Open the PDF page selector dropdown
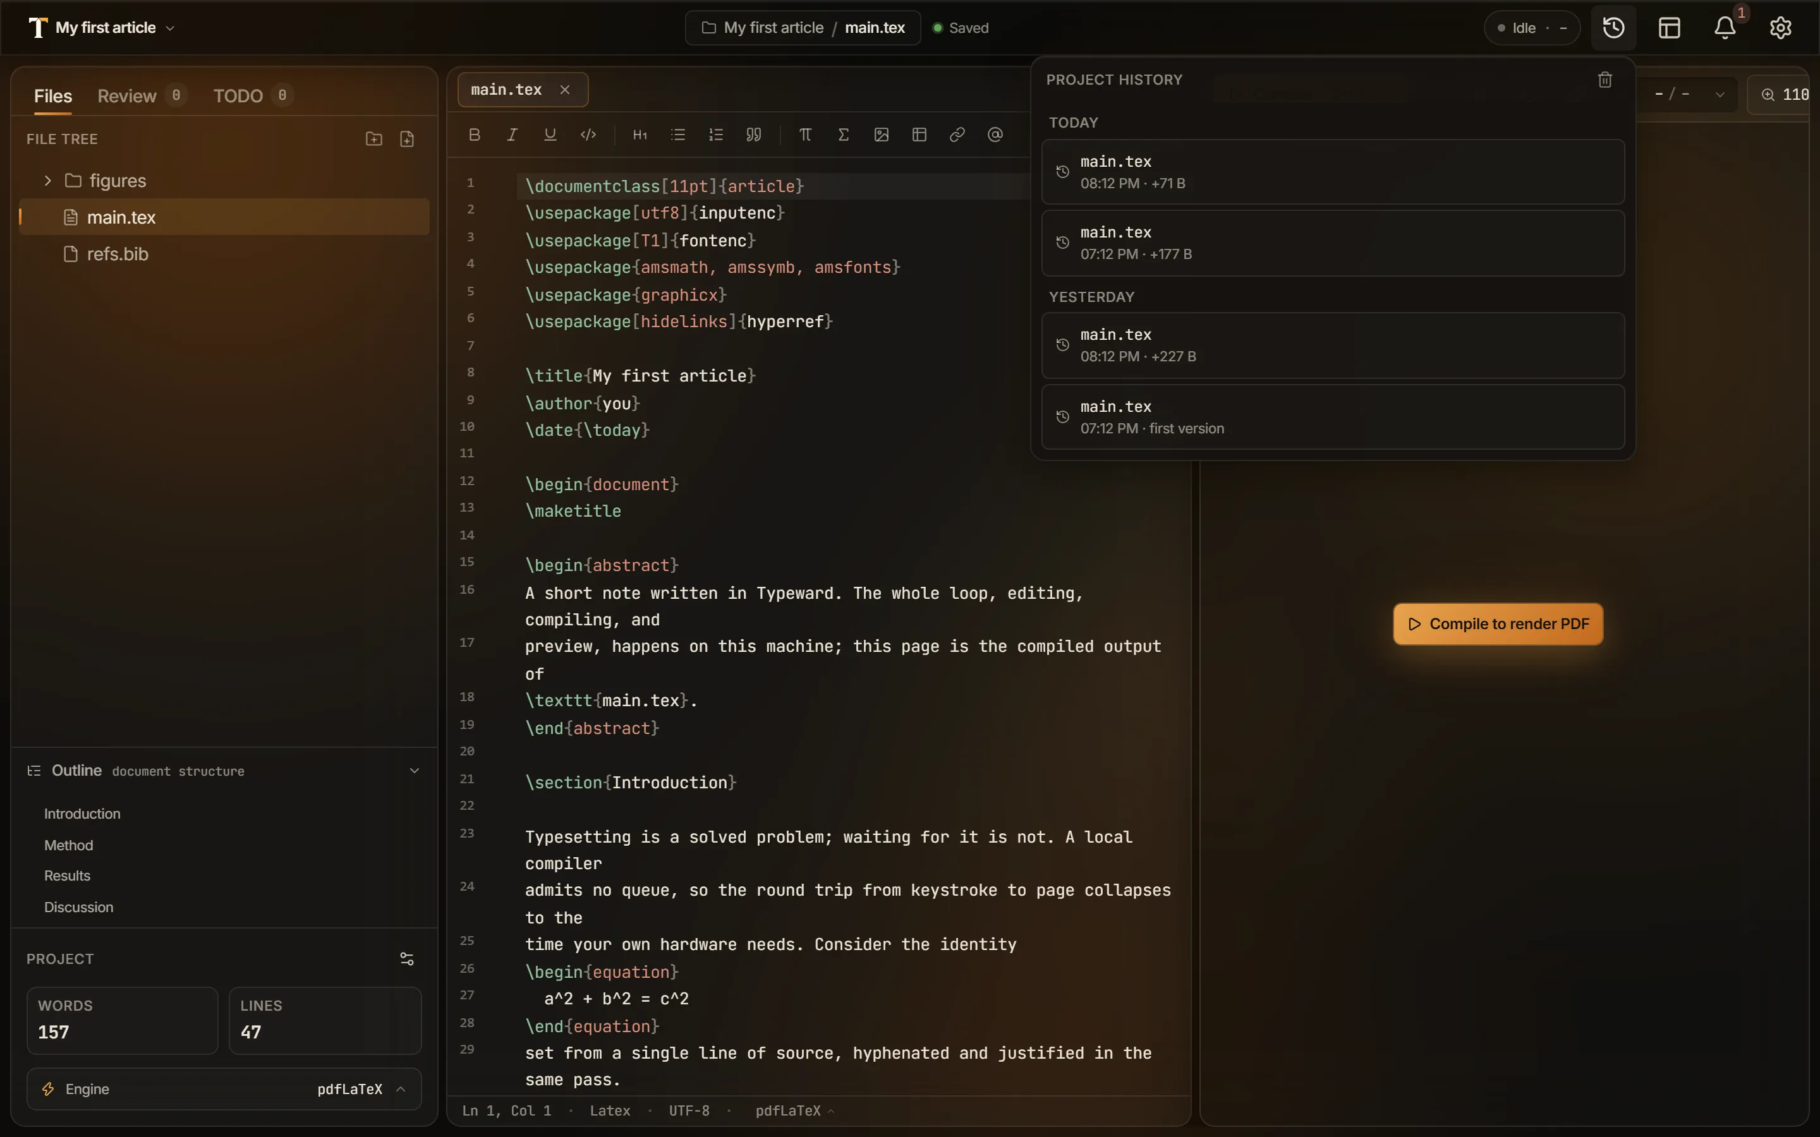This screenshot has height=1137, width=1820. [x=1690, y=95]
